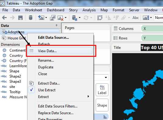This screenshot has height=120, width=163.
Task: Open the New Worksheet dropdown arrow
Action: (46, 18)
